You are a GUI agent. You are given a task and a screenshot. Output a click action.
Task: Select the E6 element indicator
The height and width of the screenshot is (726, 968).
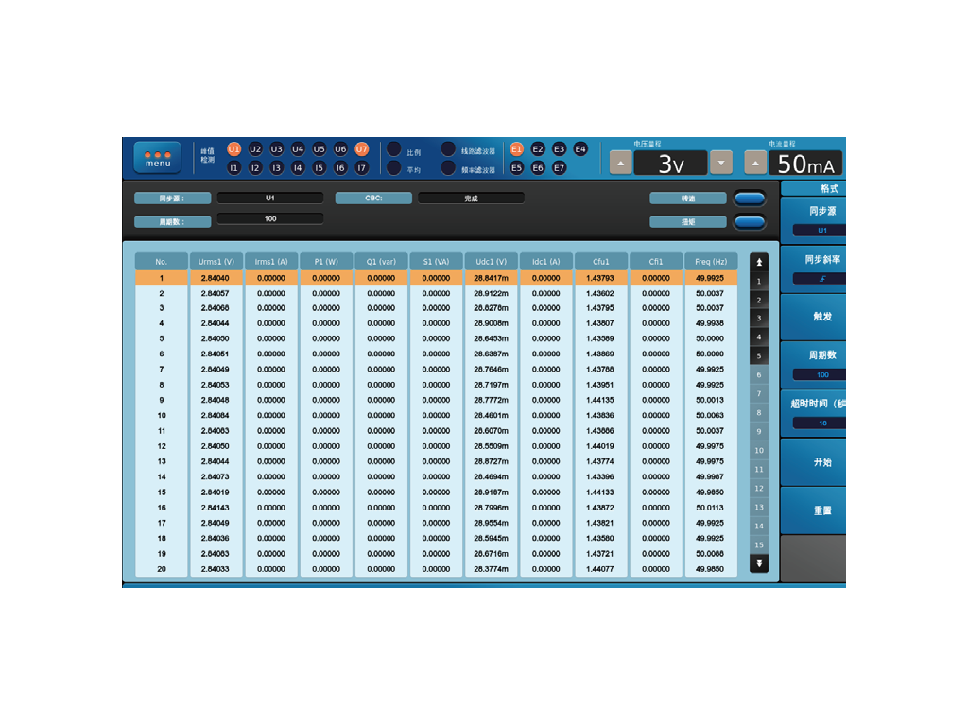pyautogui.click(x=538, y=168)
